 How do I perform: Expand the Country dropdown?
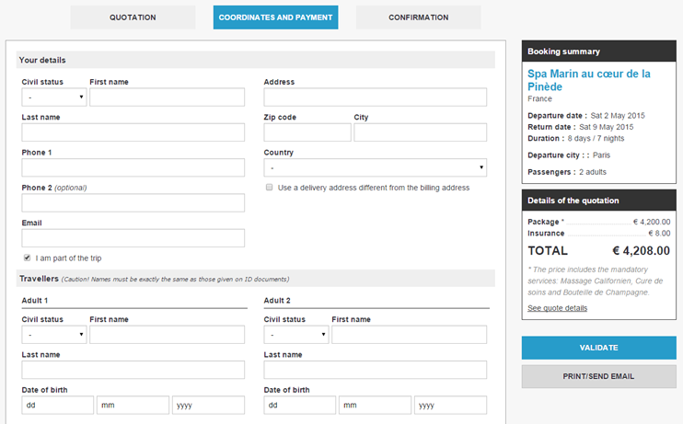point(375,168)
